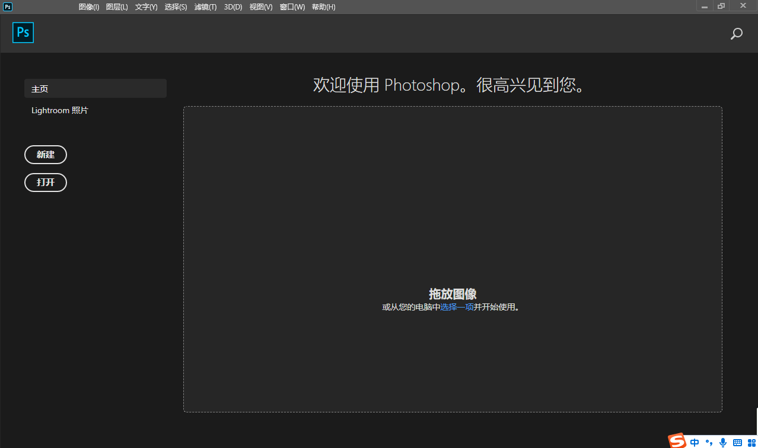Toggle the 中 Chinese input mode indicator
This screenshot has width=758, height=448.
(695, 442)
